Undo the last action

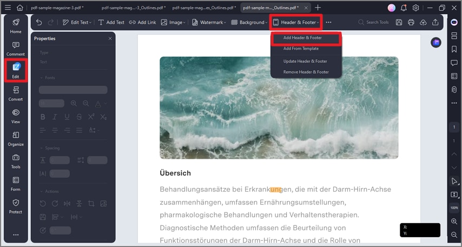click(x=39, y=22)
